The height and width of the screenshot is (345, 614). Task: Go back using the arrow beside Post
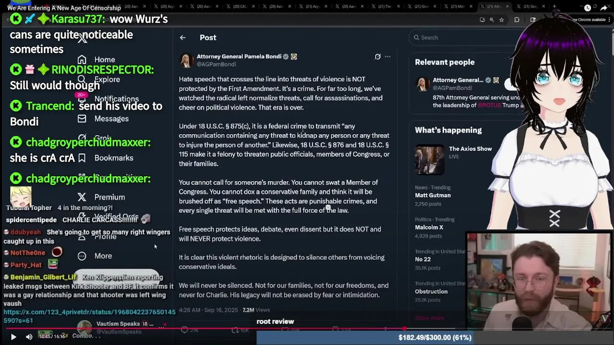click(183, 37)
